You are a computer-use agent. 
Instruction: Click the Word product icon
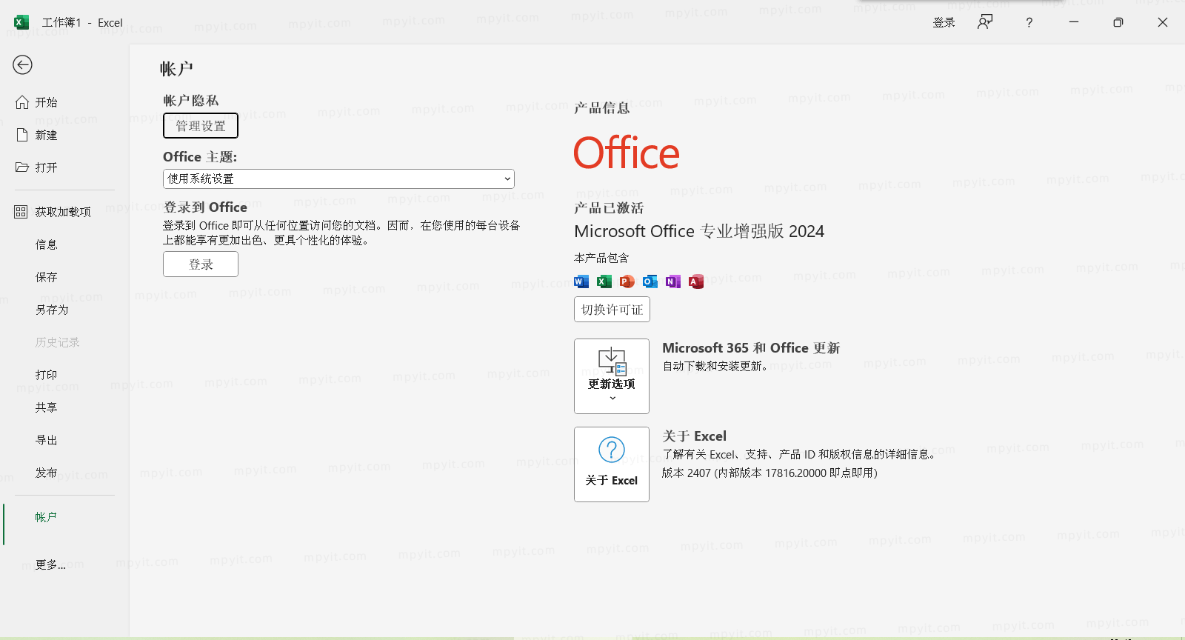coord(581,281)
